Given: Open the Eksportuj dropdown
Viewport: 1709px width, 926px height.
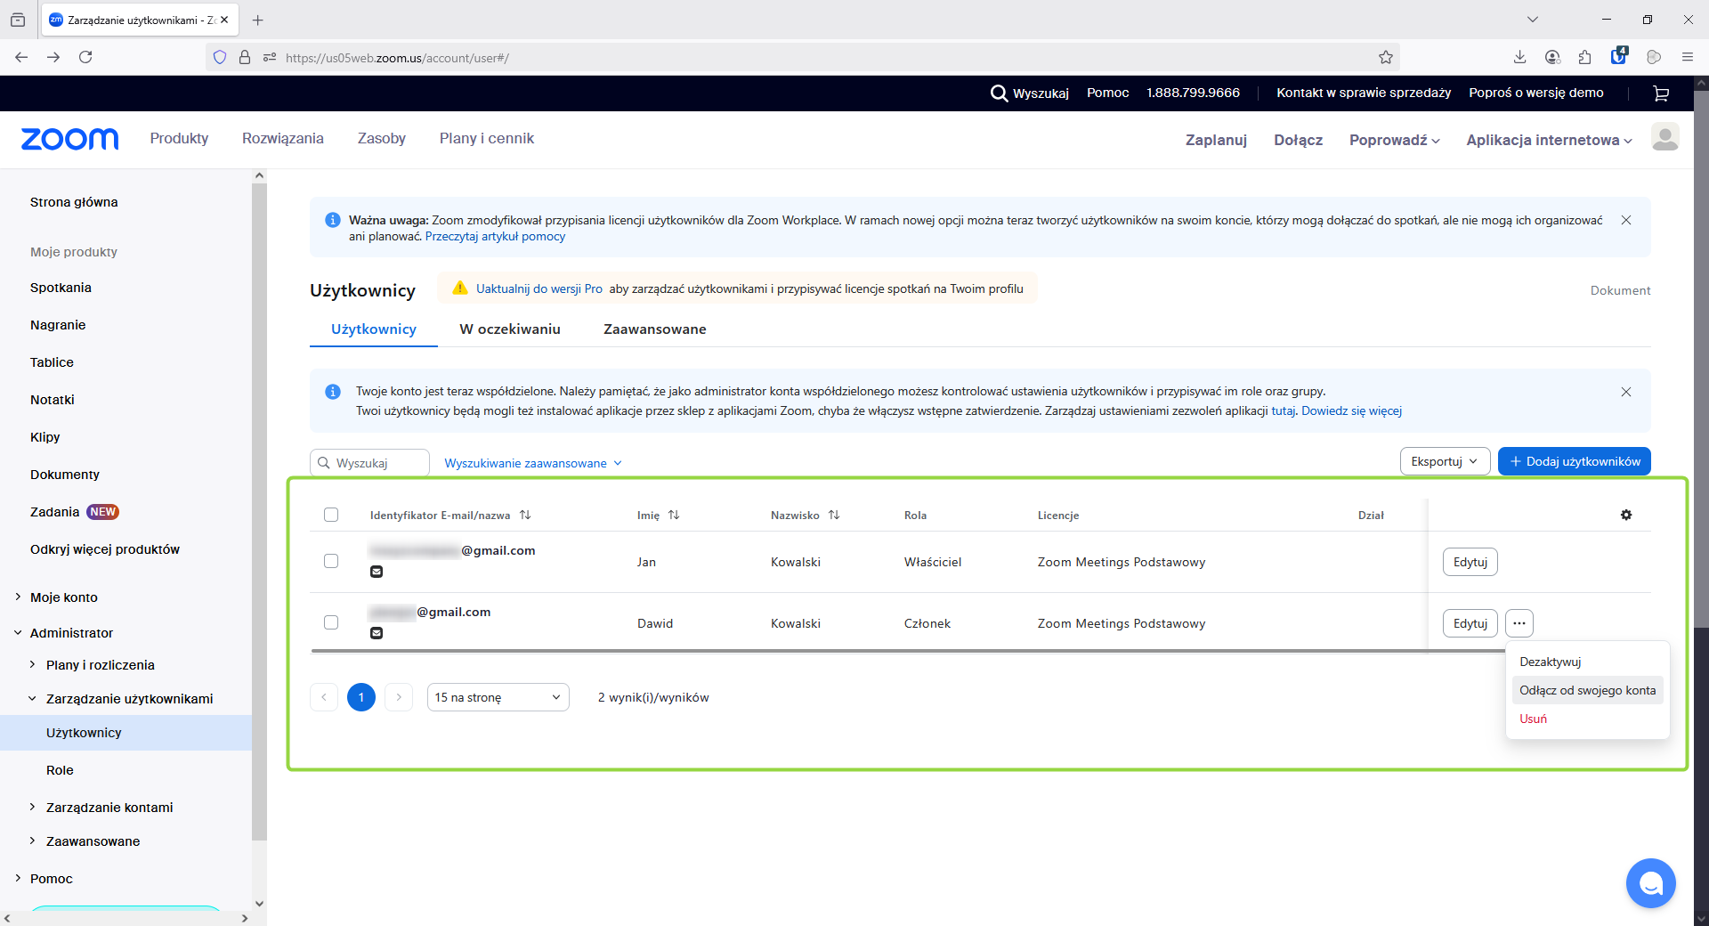Looking at the screenshot, I should tap(1445, 461).
